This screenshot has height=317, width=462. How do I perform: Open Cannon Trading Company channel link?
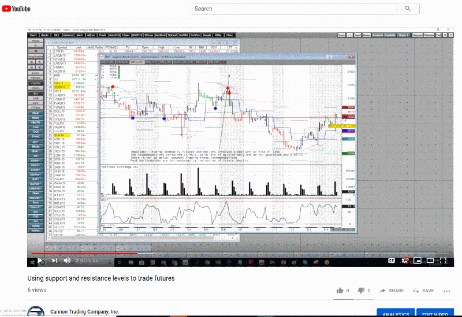(x=85, y=312)
